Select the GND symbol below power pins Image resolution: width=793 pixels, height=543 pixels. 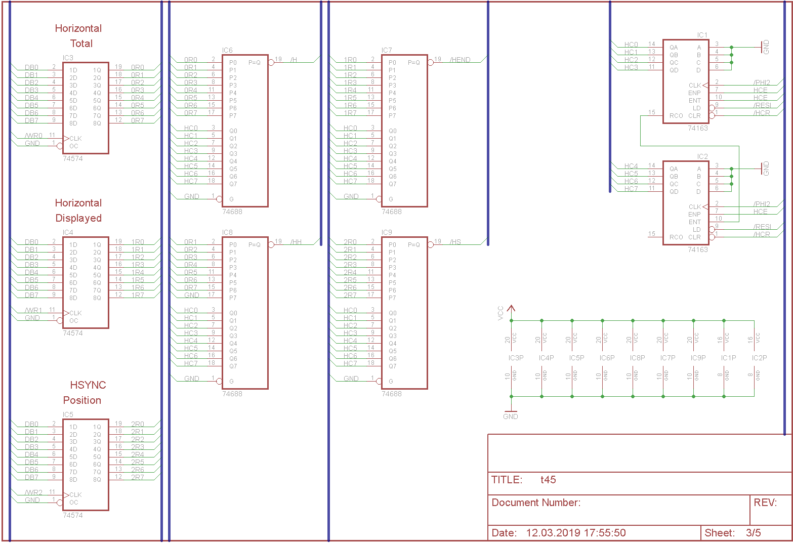(x=511, y=413)
